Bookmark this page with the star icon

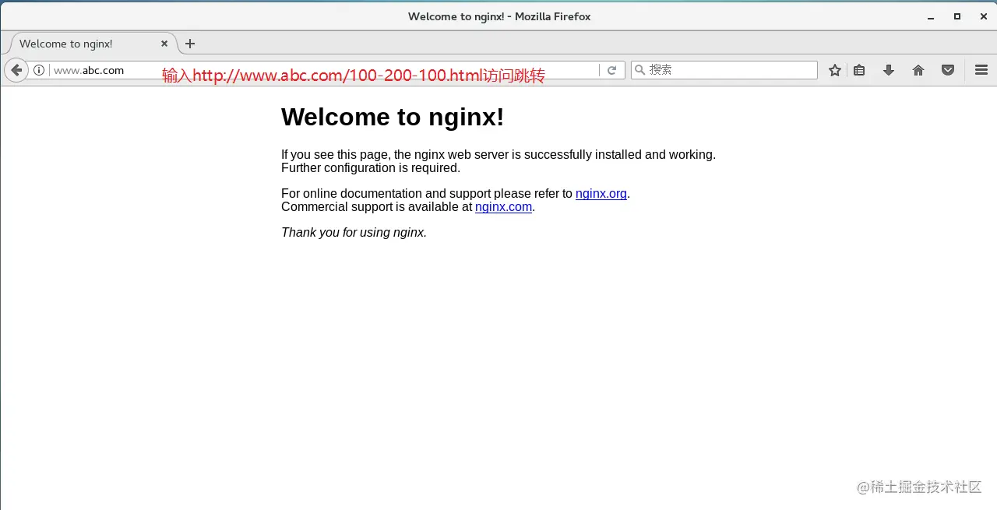click(835, 70)
